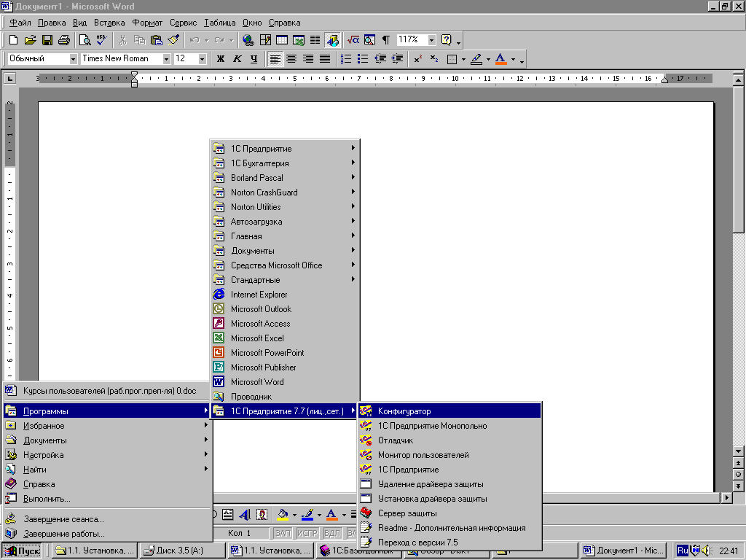Open the font dropdown Times New Roman
The image size is (746, 560).
click(167, 59)
